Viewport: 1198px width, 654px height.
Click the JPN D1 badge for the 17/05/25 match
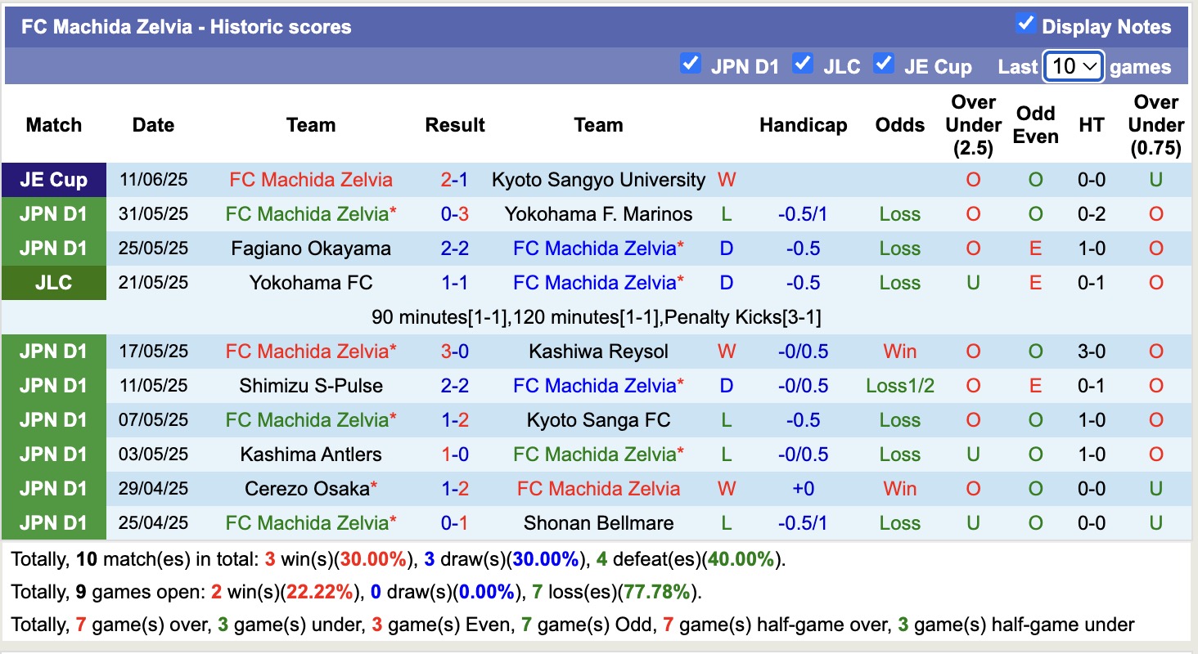(53, 351)
